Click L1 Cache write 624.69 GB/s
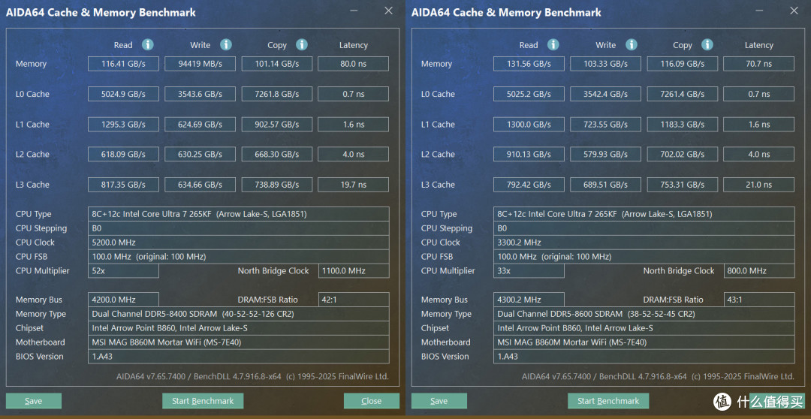811x419 pixels. pos(200,125)
